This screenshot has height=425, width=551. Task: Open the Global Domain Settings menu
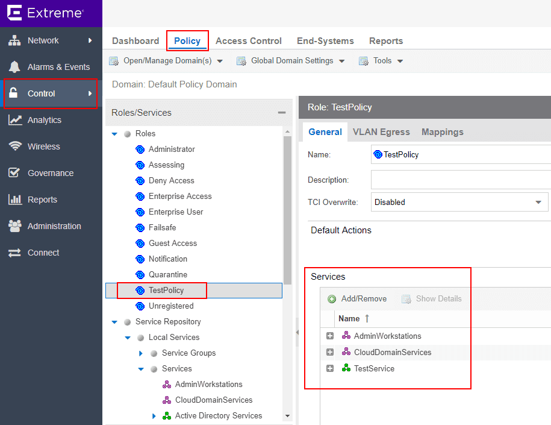[291, 61]
